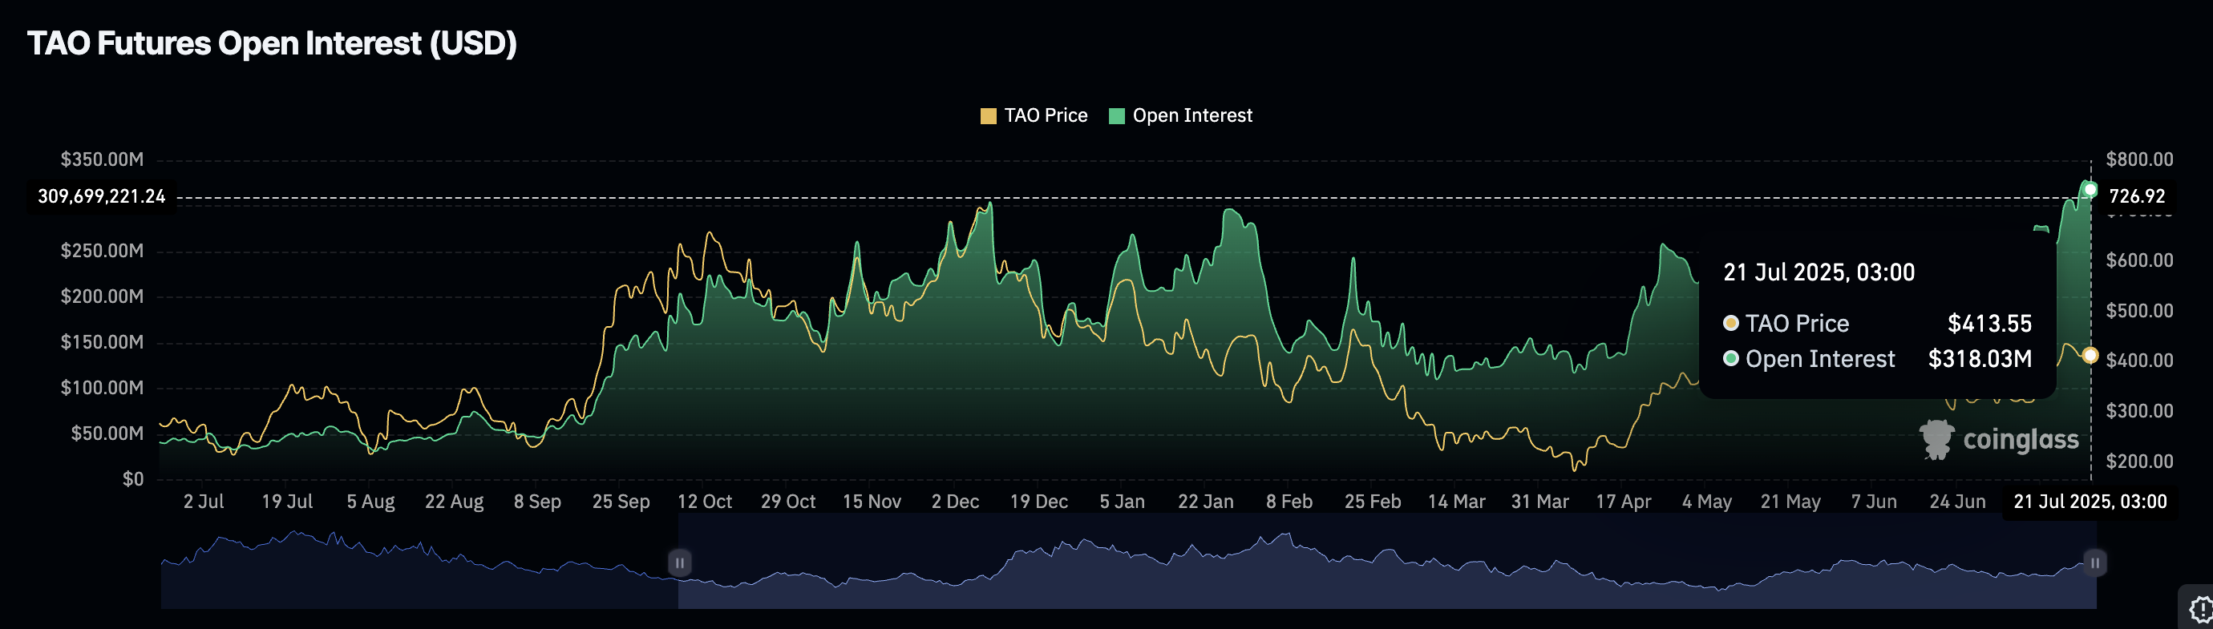Click the green Open Interest data point marker
The width and height of the screenshot is (2213, 629).
tap(2090, 190)
